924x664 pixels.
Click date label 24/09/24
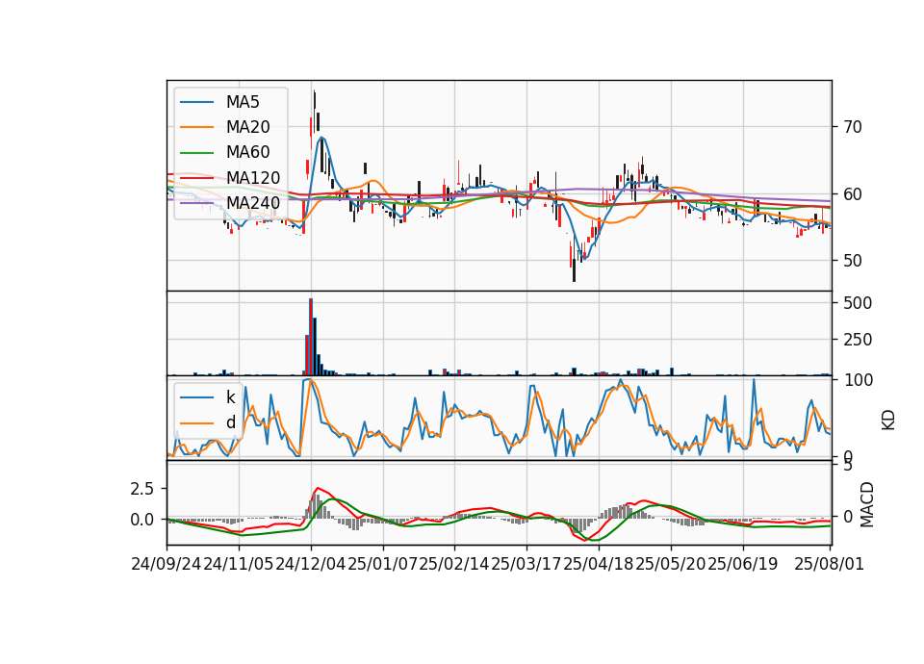[167, 565]
